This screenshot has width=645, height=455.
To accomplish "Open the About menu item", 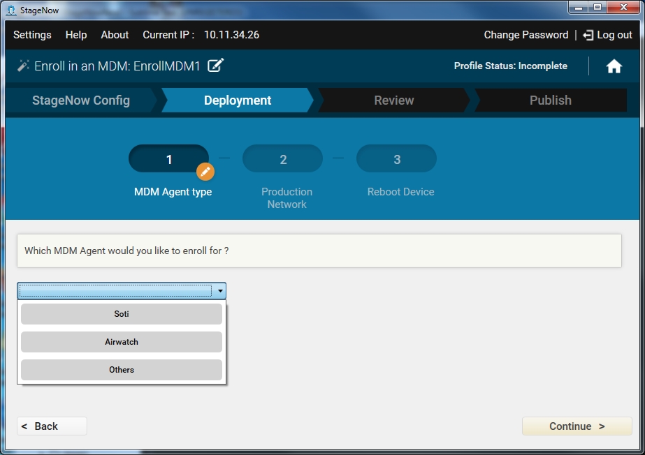I will click(x=115, y=35).
